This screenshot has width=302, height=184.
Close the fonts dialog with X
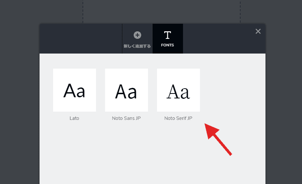[x=258, y=31]
